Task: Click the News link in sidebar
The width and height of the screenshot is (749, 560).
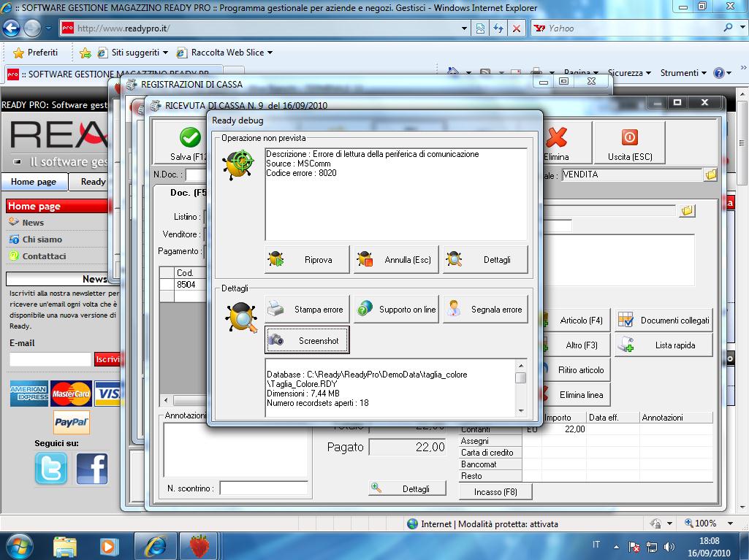Action: click(x=32, y=223)
